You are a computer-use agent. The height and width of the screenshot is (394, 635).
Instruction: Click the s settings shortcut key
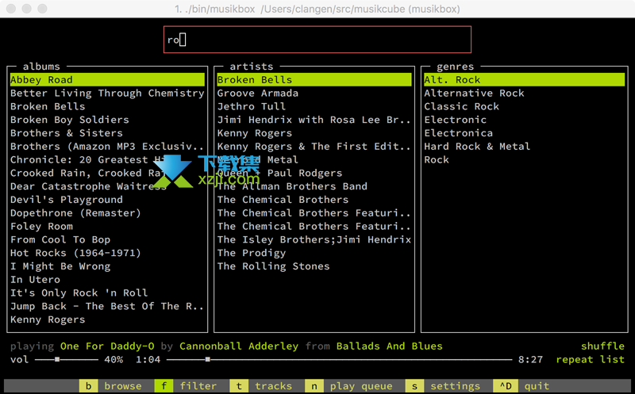414,386
